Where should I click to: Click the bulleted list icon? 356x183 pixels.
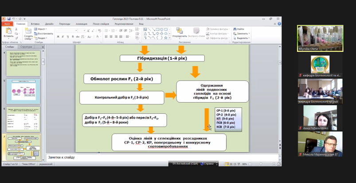pos(107,31)
